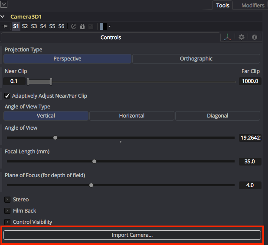Open the Controls tab
The height and width of the screenshot is (245, 268).
pyautogui.click(x=111, y=38)
